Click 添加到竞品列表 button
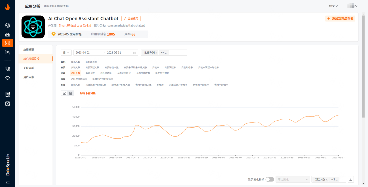Screen dimensions: 368x187 point(340,19)
